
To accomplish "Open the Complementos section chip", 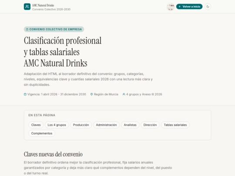I will coord(42,133).
